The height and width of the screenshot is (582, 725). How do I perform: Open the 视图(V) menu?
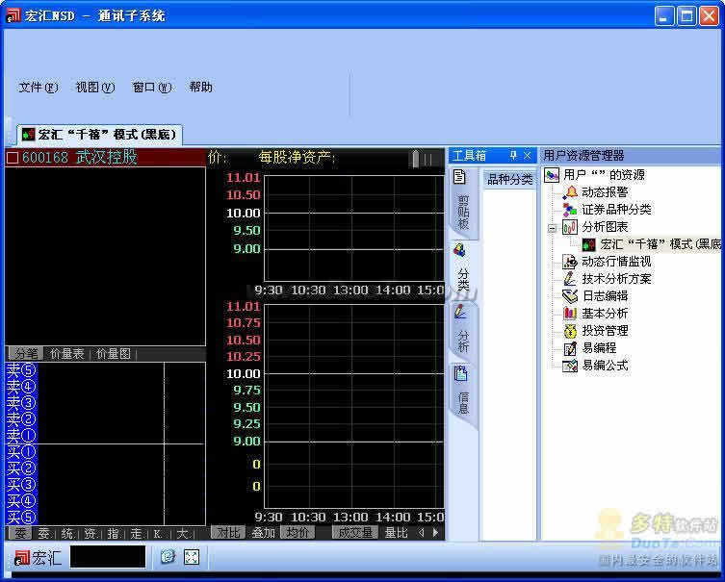tap(95, 87)
